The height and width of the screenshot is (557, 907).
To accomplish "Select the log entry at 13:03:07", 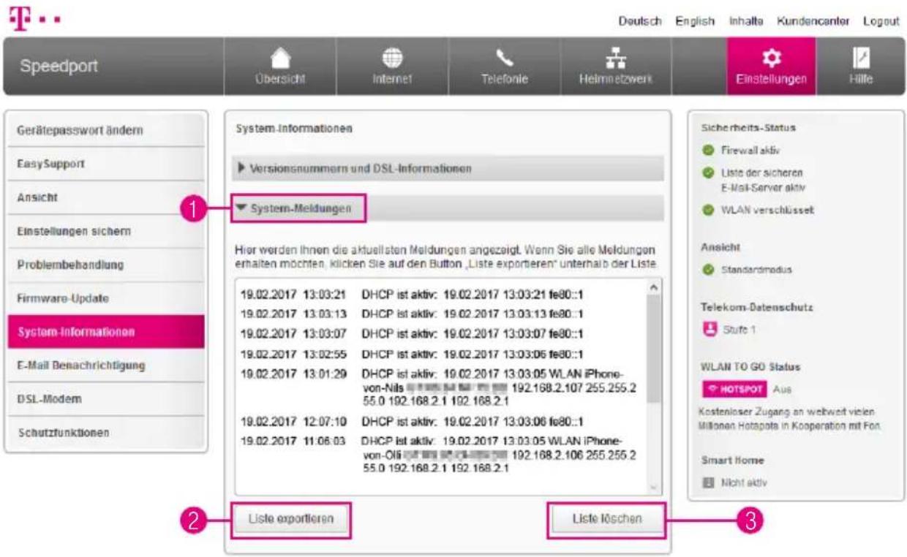I will (412, 334).
